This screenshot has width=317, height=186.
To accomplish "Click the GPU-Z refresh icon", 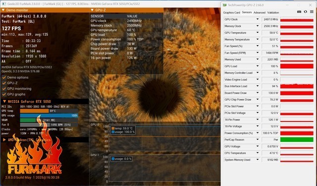I will point(306,12).
